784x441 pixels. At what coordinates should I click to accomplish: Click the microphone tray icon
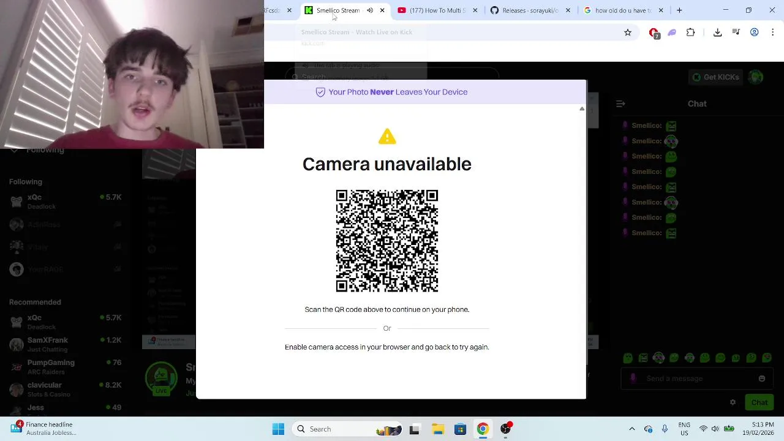(665, 429)
